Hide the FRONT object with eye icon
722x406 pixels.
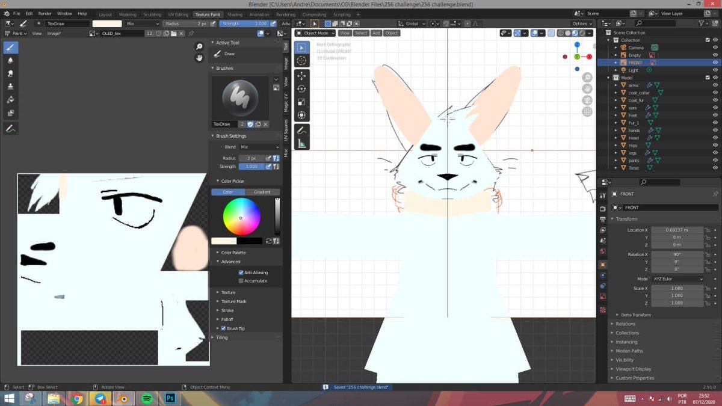(x=715, y=63)
